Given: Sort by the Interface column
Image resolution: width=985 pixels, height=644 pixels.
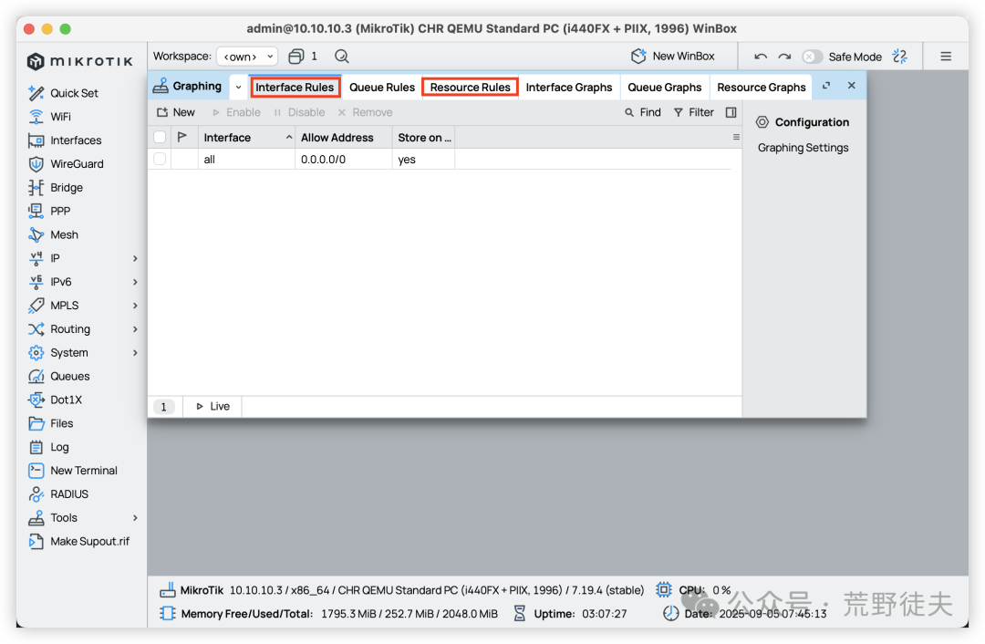Looking at the screenshot, I should [246, 137].
